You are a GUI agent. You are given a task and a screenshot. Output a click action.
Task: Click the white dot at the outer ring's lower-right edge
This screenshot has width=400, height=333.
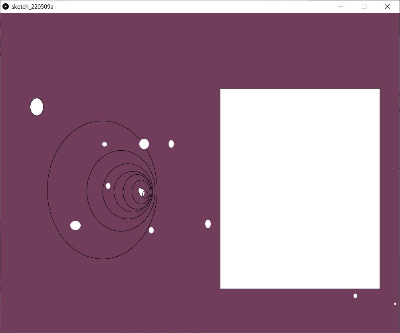(151, 230)
